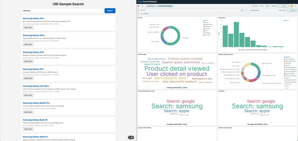
Task: Add Samsung Galaxy S24 Ultra to cart
Action: pos(28,95)
